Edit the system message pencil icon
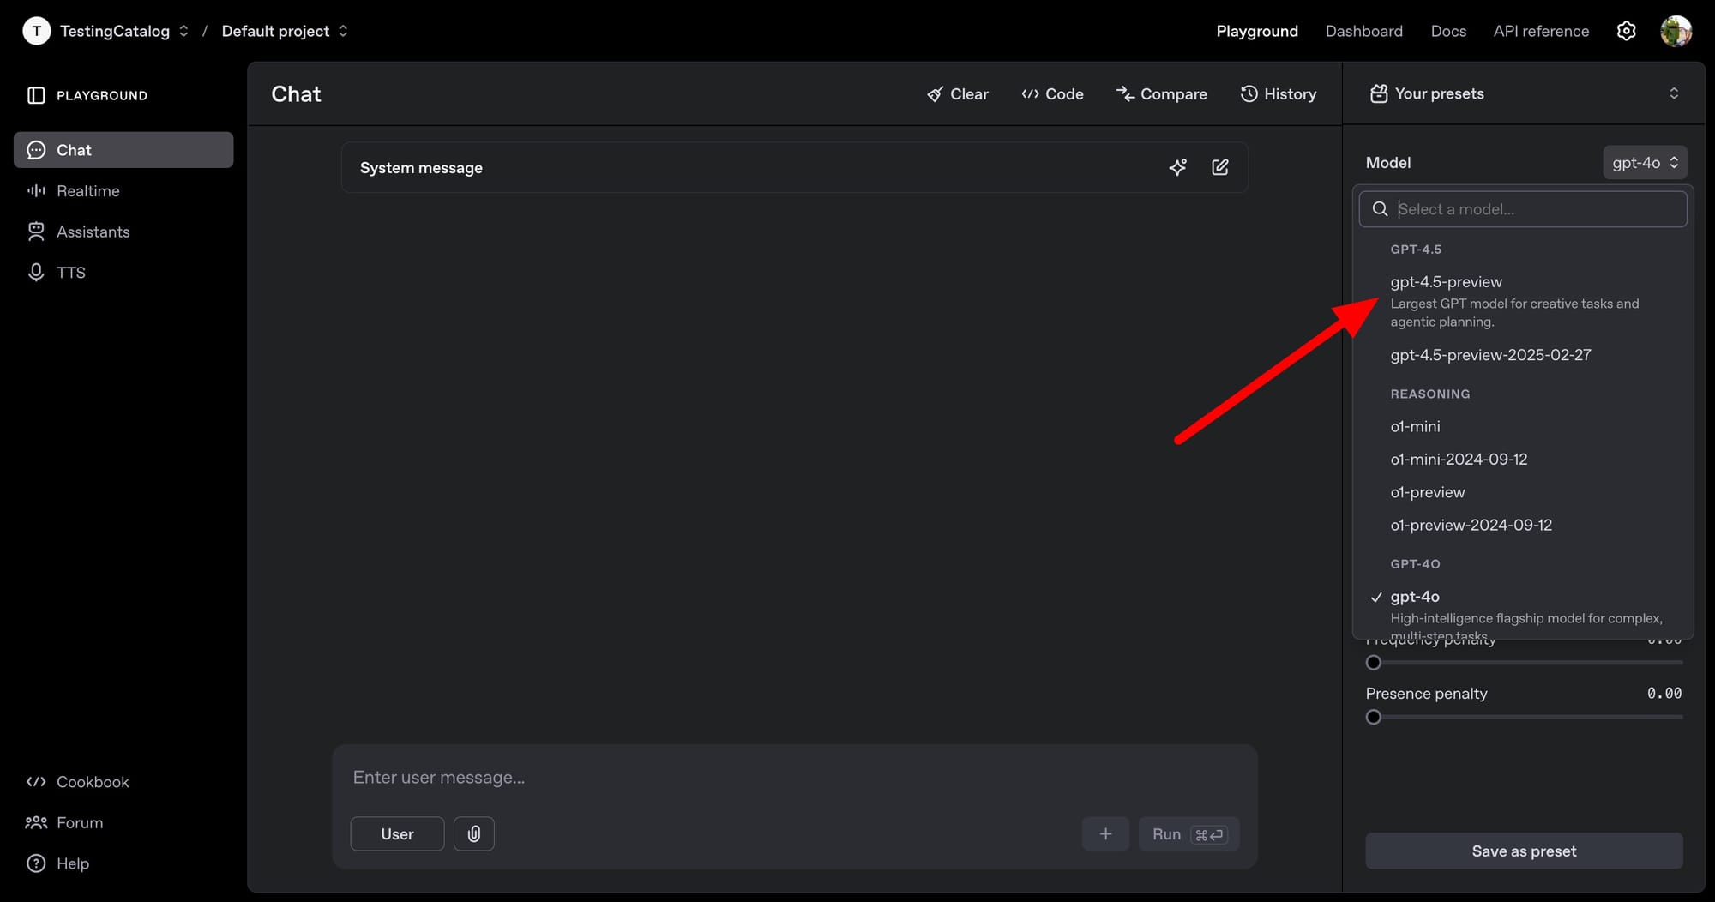Screen dimensions: 1715x902 pyautogui.click(x=1220, y=167)
